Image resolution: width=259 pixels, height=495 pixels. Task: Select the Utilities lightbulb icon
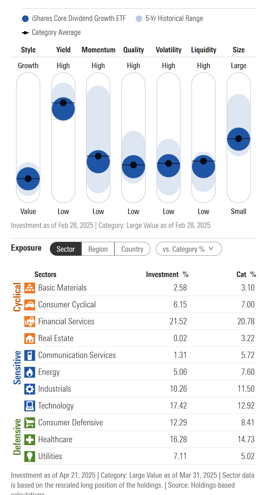coord(29,456)
